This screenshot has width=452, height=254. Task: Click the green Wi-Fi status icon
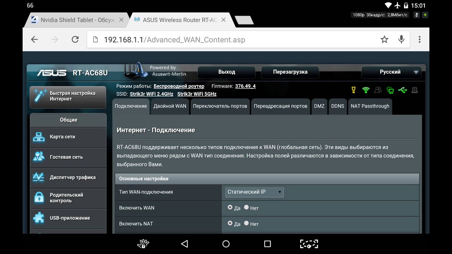(366, 90)
